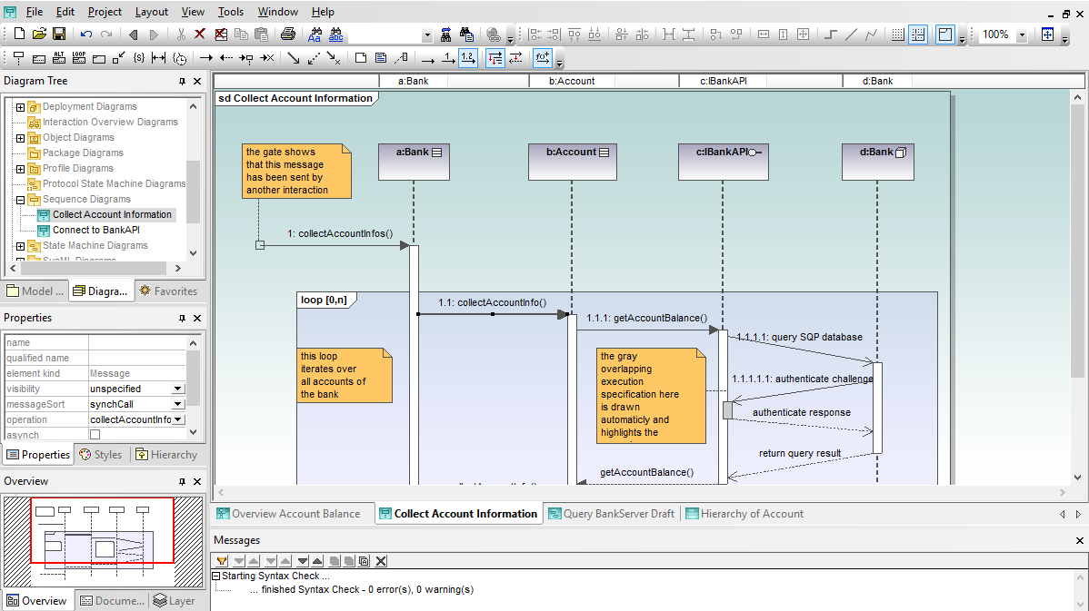Image resolution: width=1089 pixels, height=611 pixels.
Task: Create a new project with New icon
Action: [x=19, y=34]
